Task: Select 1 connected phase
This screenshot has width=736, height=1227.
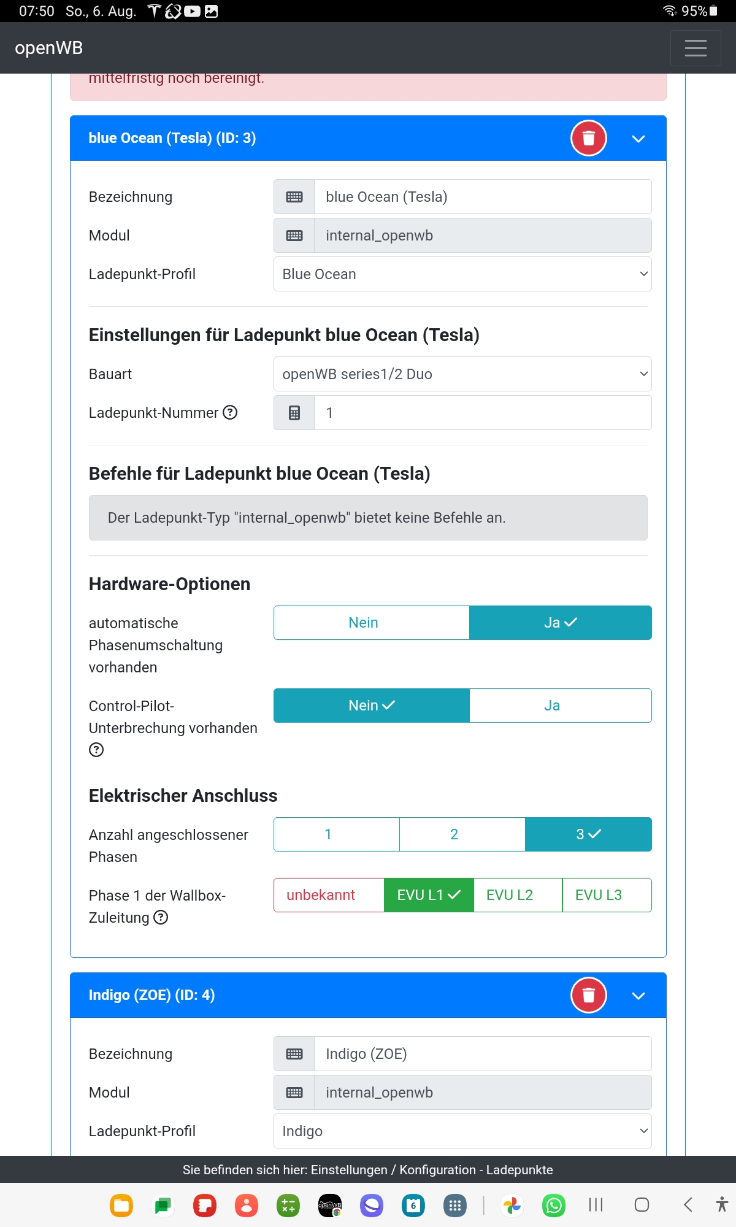Action: 337,834
